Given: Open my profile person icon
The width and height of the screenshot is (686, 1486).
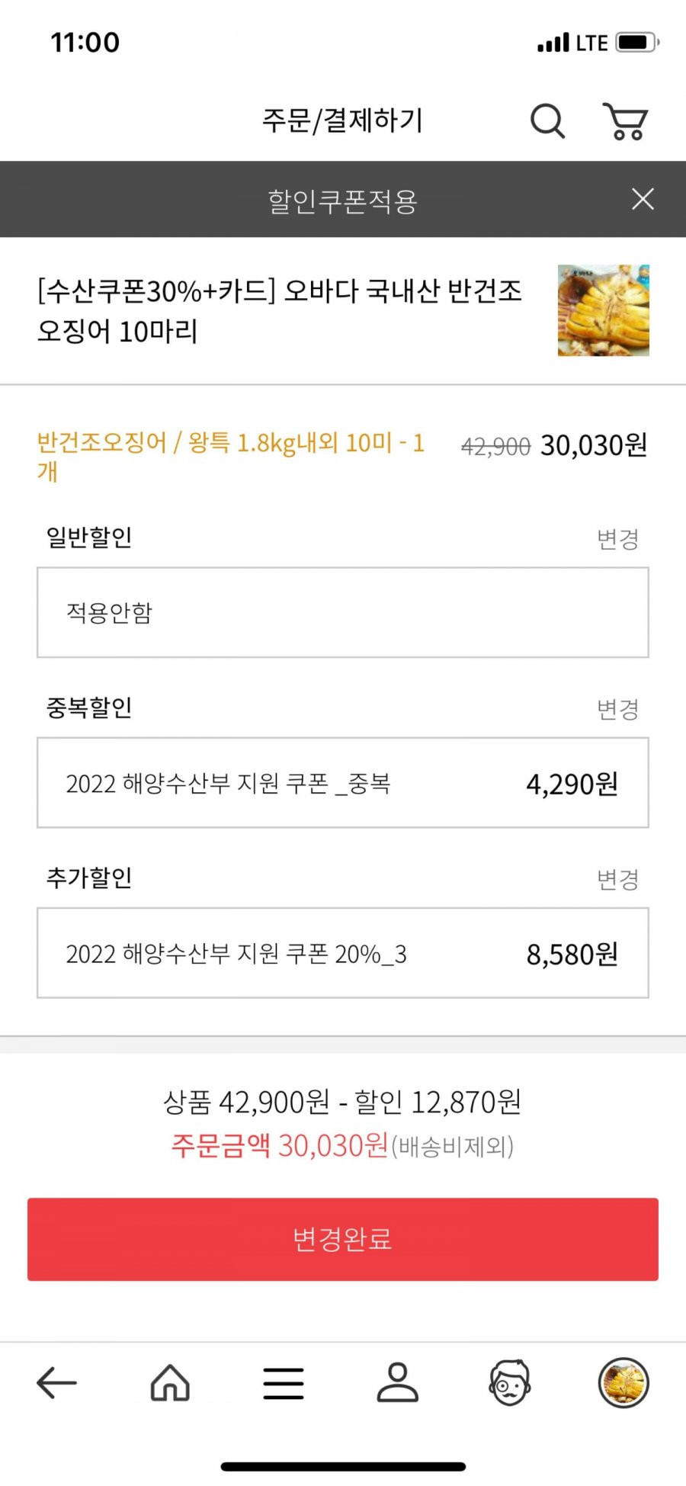Looking at the screenshot, I should coord(397,1382).
